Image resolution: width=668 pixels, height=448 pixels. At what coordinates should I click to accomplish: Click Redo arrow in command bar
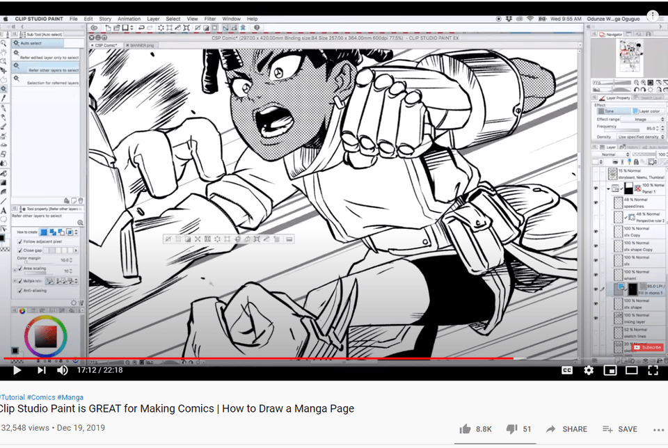150,28
